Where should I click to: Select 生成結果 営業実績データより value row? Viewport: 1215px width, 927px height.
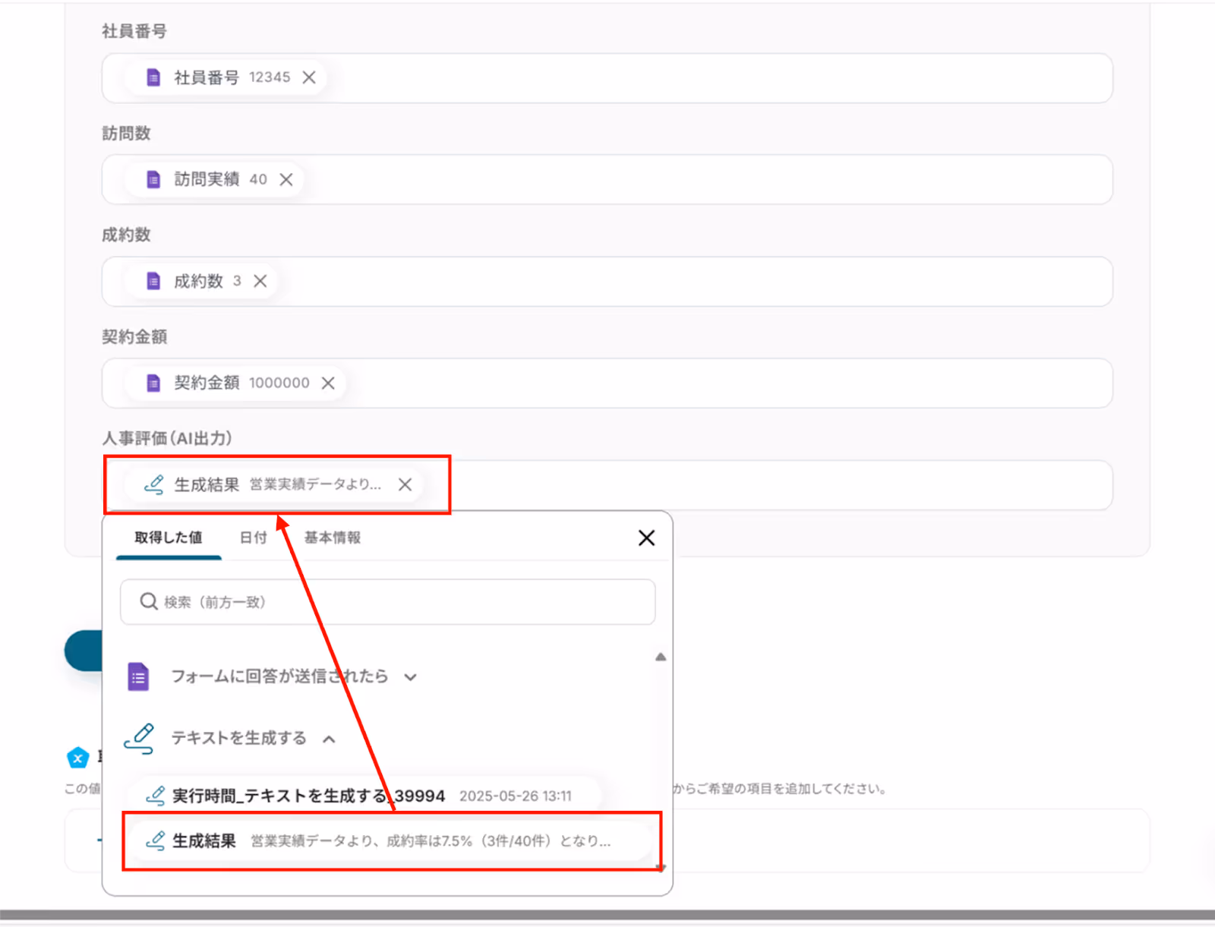pyautogui.click(x=390, y=840)
